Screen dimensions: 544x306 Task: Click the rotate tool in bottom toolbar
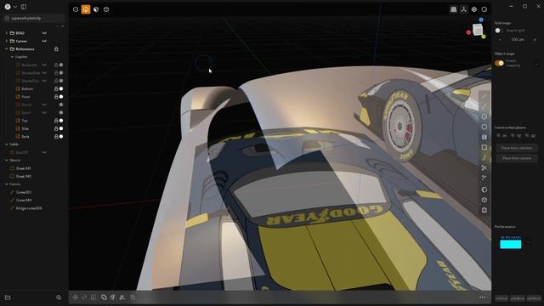(x=84, y=297)
